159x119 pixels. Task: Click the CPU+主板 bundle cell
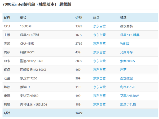(x=27, y=44)
